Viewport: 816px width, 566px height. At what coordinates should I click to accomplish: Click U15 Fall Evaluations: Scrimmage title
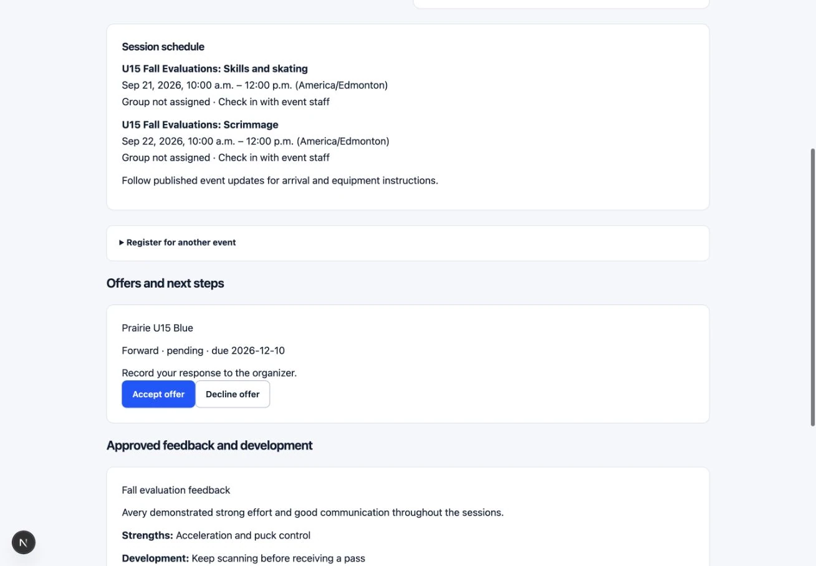pos(200,125)
